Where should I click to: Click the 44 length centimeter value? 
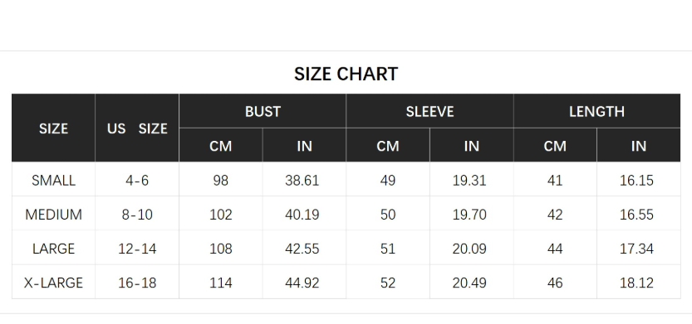tap(555, 249)
